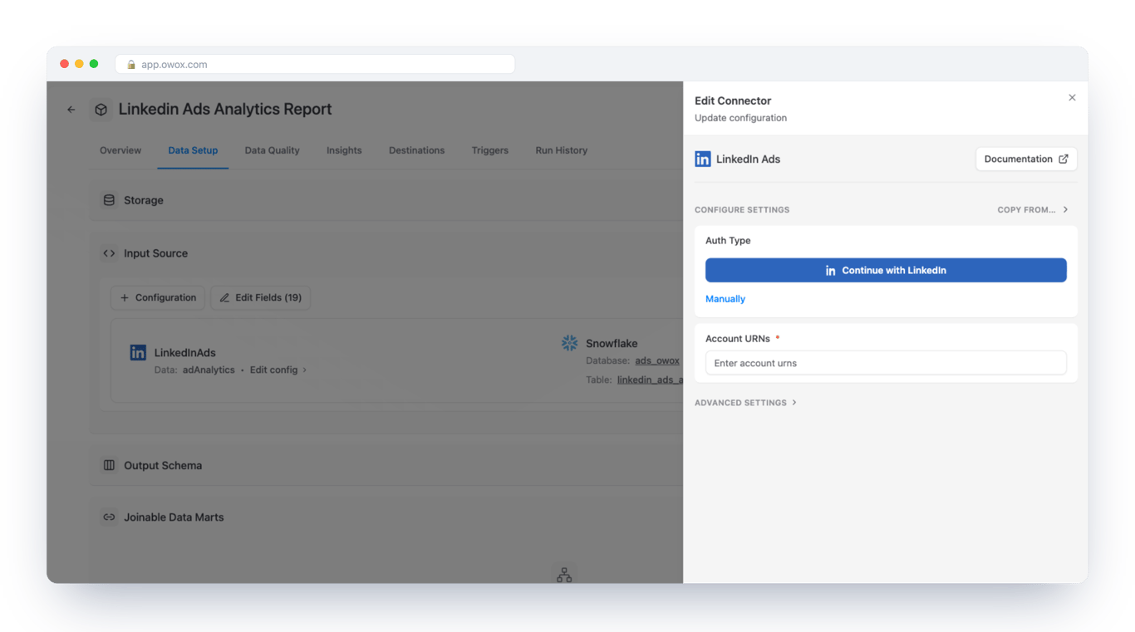Click the LinkedInAds logo in source card
1135x632 pixels.
(138, 353)
